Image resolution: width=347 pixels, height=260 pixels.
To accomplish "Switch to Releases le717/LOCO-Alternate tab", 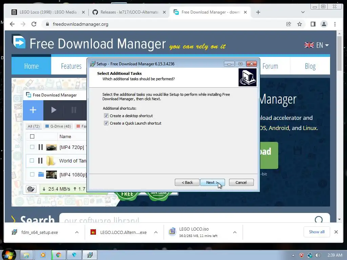I will [x=129, y=12].
